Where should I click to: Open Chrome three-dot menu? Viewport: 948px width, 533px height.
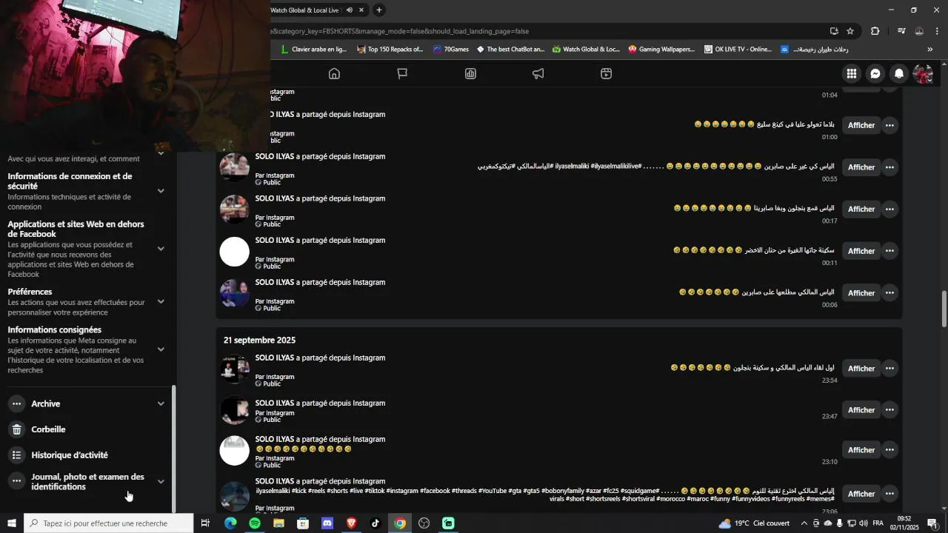(937, 31)
